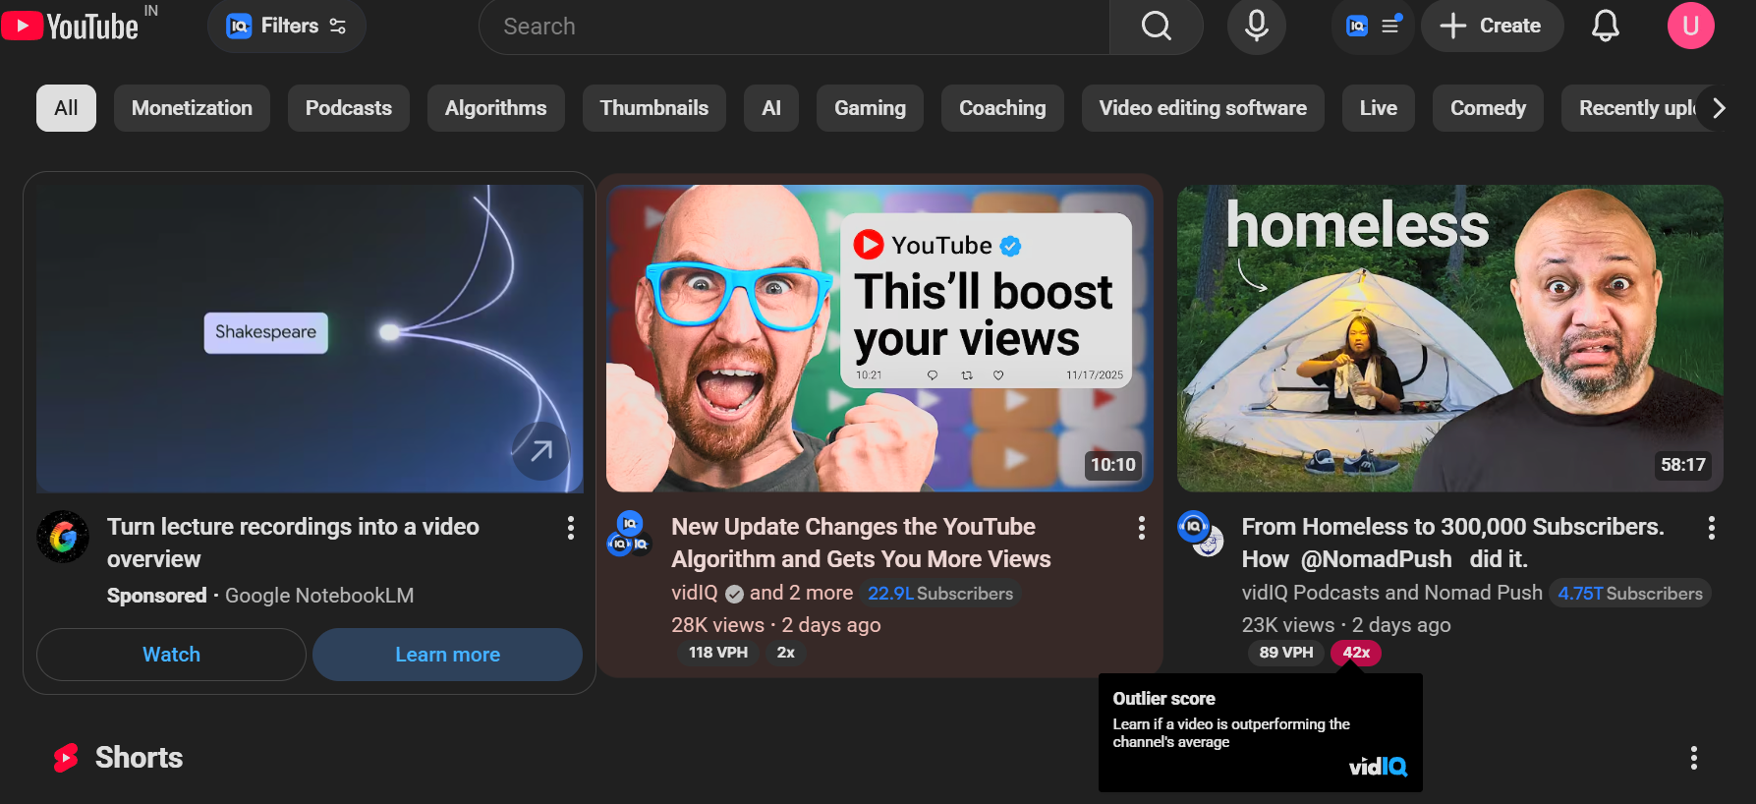Image resolution: width=1756 pixels, height=804 pixels.
Task: Click the 118 VPH badge
Action: (717, 653)
